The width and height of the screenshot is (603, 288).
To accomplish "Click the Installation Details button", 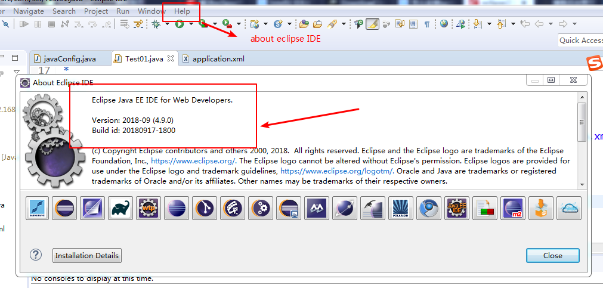I will 87,256.
